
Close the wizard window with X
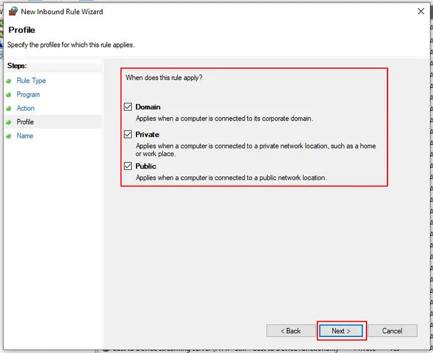coord(421,11)
